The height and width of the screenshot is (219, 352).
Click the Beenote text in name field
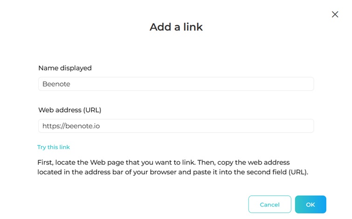pyautogui.click(x=56, y=84)
